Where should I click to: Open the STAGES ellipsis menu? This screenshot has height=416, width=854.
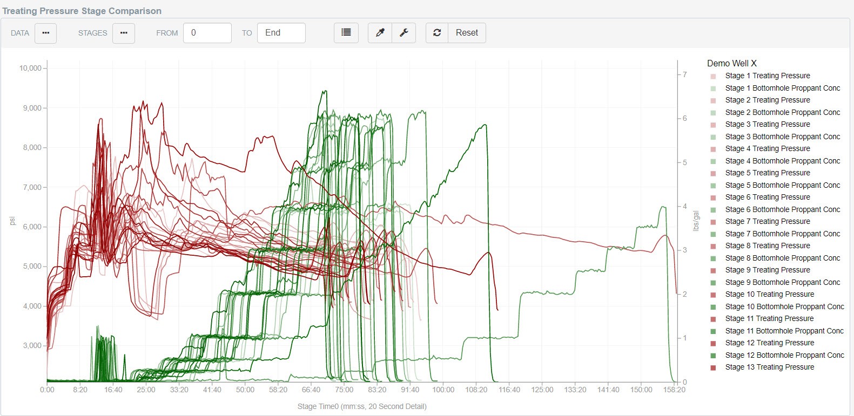pos(124,33)
